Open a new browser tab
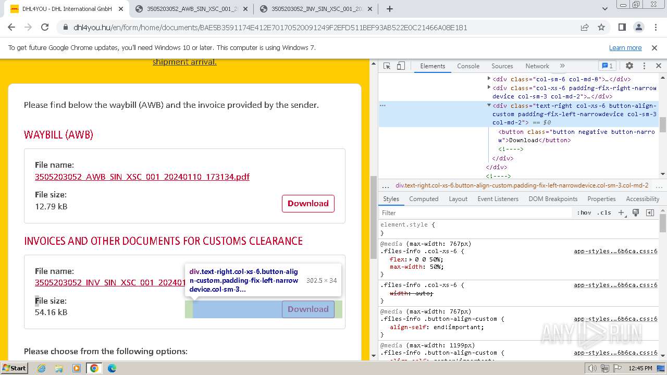This screenshot has width=667, height=375. pos(390,9)
